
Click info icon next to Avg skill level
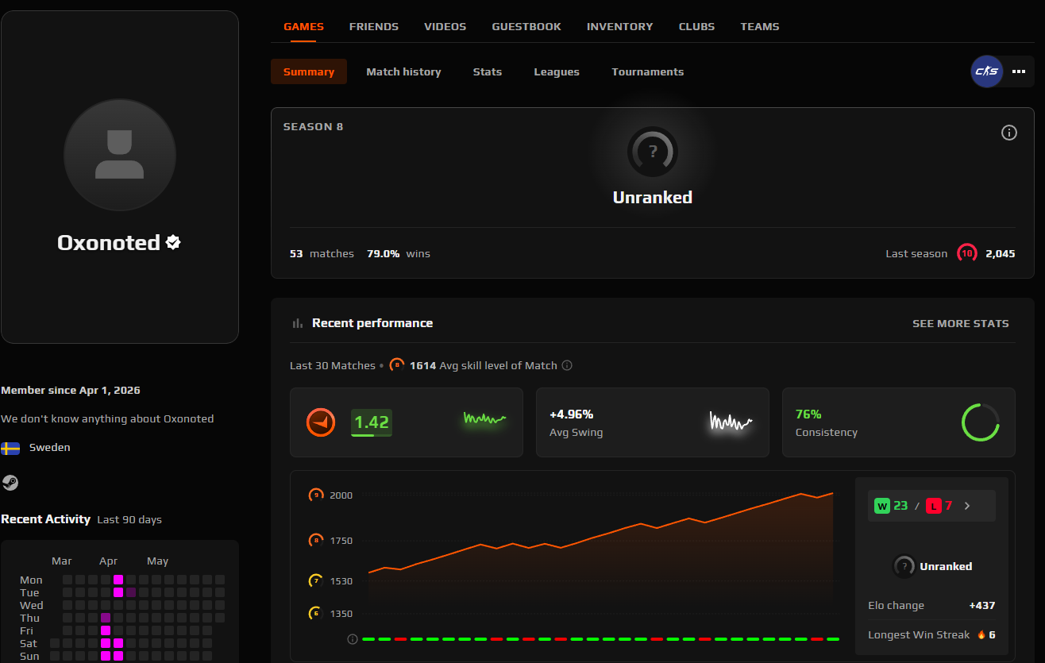(567, 365)
